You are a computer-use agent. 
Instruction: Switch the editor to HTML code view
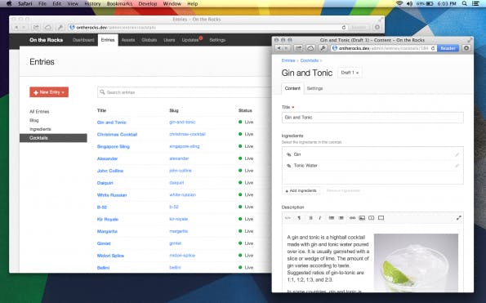[288, 218]
